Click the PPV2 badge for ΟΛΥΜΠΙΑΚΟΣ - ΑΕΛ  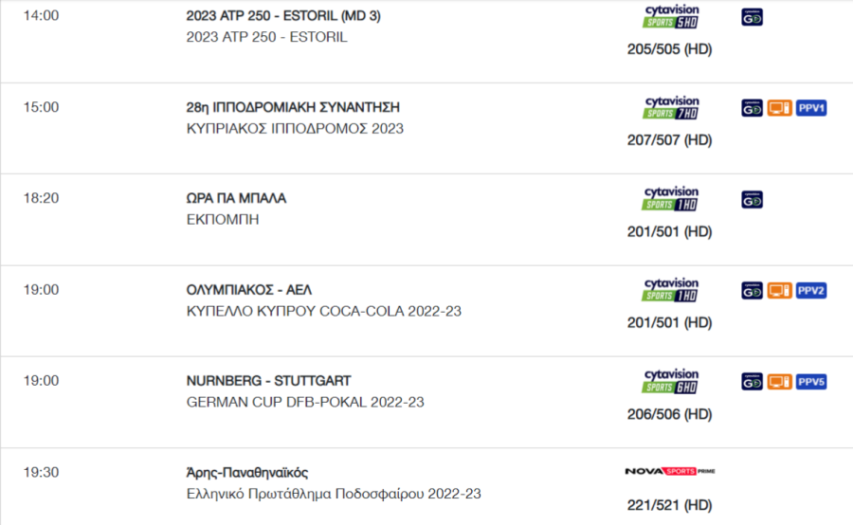(811, 291)
